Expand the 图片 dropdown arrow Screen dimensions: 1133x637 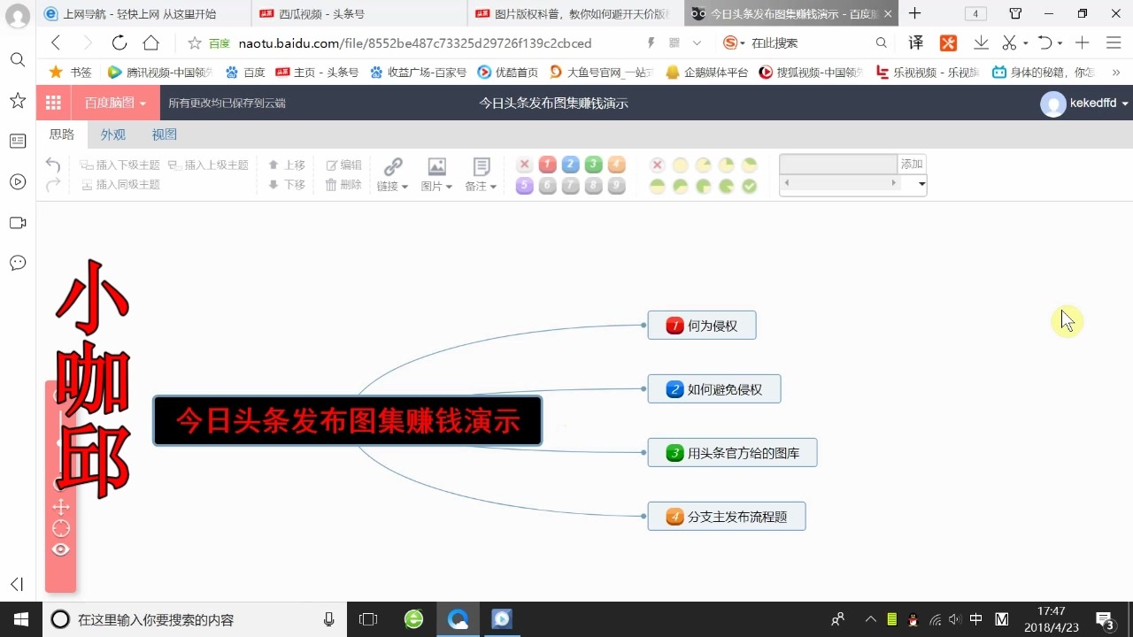449,187
